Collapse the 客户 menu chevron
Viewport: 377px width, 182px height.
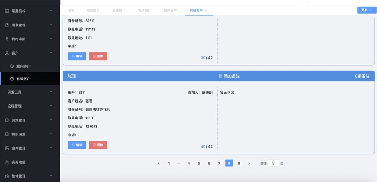[x=51, y=53]
